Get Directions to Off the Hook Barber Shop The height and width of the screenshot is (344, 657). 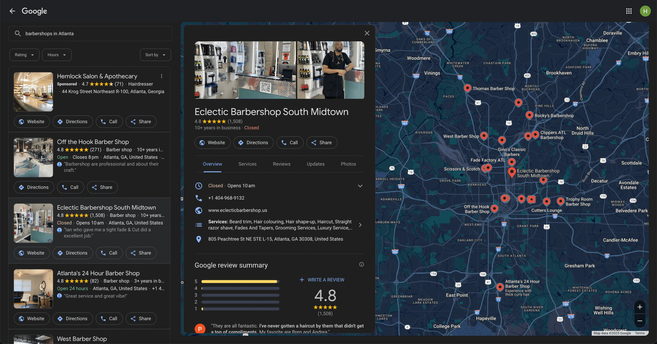[34, 187]
